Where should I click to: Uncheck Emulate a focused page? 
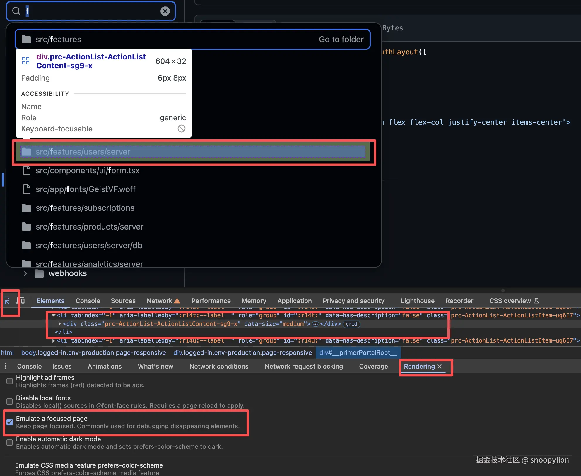10,422
